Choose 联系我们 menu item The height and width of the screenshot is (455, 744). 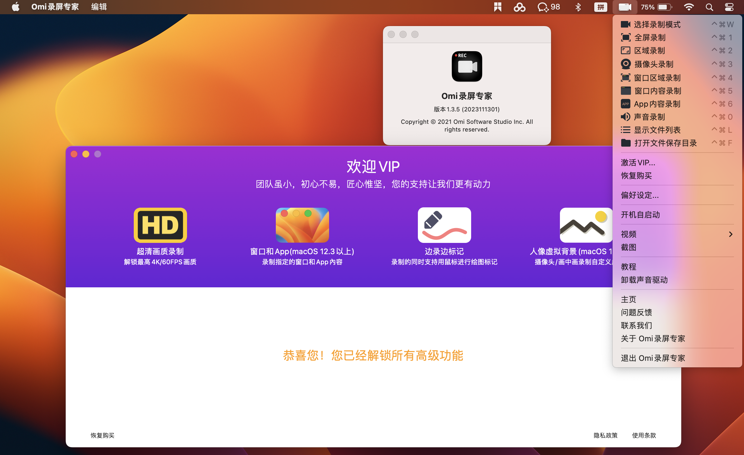677,325
